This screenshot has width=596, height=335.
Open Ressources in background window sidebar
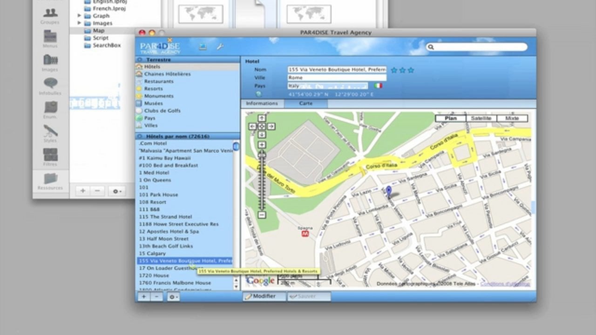(x=50, y=181)
